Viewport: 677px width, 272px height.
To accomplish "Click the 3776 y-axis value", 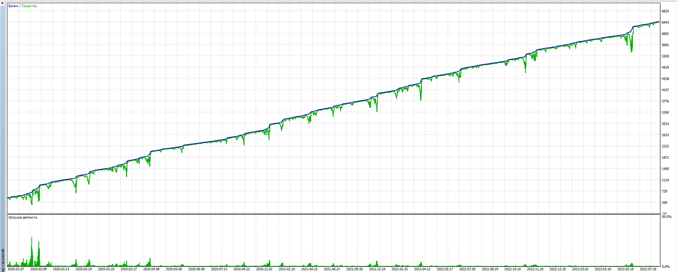I will [x=665, y=101].
